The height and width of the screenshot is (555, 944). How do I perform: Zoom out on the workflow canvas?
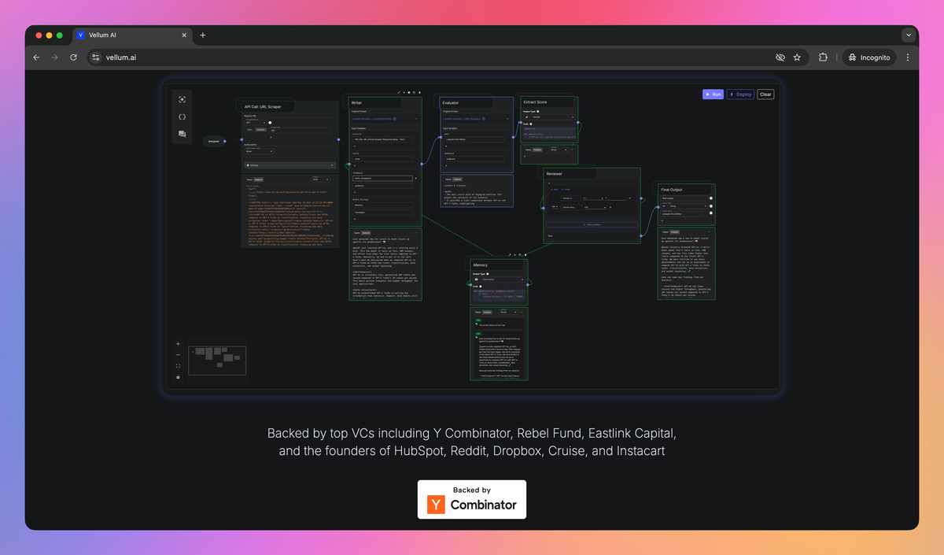click(178, 355)
